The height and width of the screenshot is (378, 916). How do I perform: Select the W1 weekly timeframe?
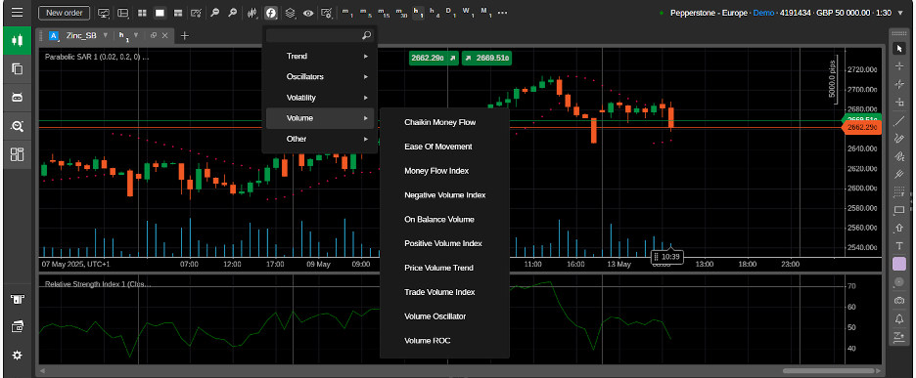pos(468,13)
